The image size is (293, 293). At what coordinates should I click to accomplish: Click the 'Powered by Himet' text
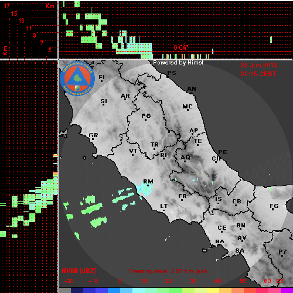tap(178, 63)
